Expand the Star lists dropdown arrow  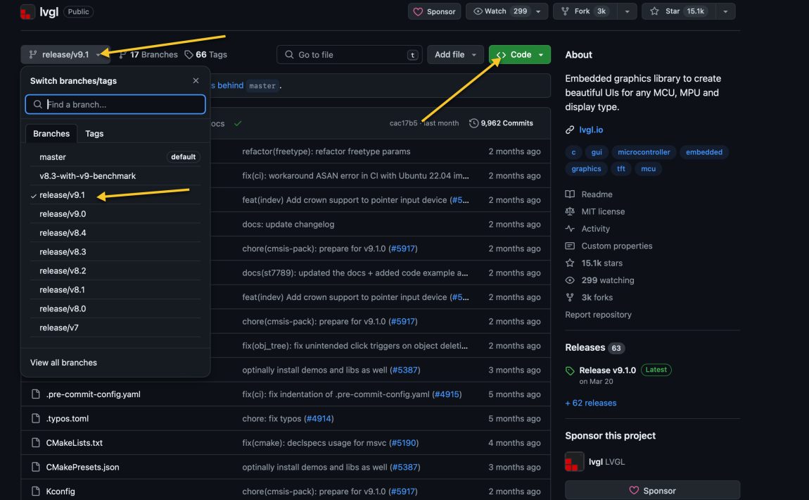click(x=725, y=11)
